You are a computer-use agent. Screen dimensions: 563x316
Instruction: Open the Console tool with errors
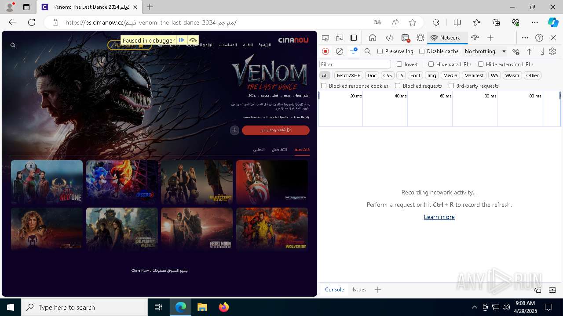tap(406, 38)
